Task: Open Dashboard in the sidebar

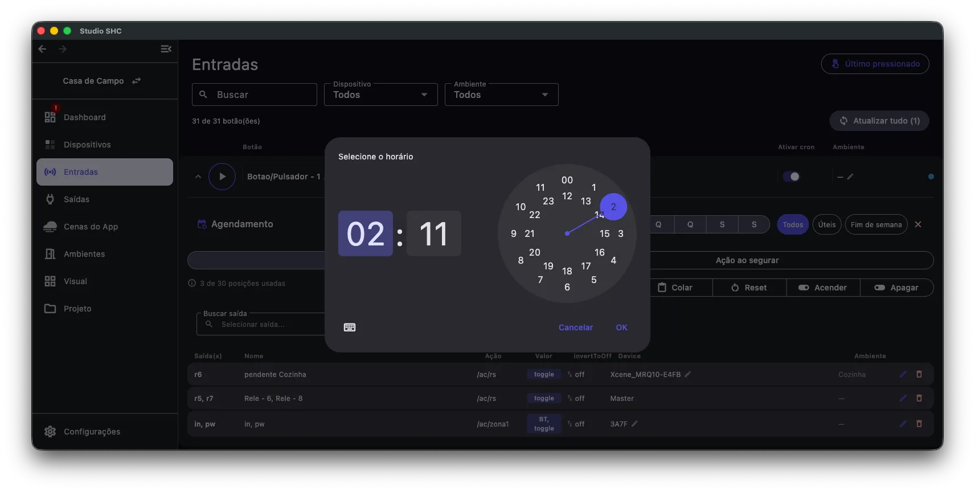Action: coord(104,117)
